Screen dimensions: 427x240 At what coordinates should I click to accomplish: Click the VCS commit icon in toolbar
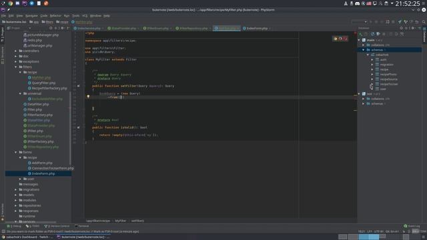point(406,22)
